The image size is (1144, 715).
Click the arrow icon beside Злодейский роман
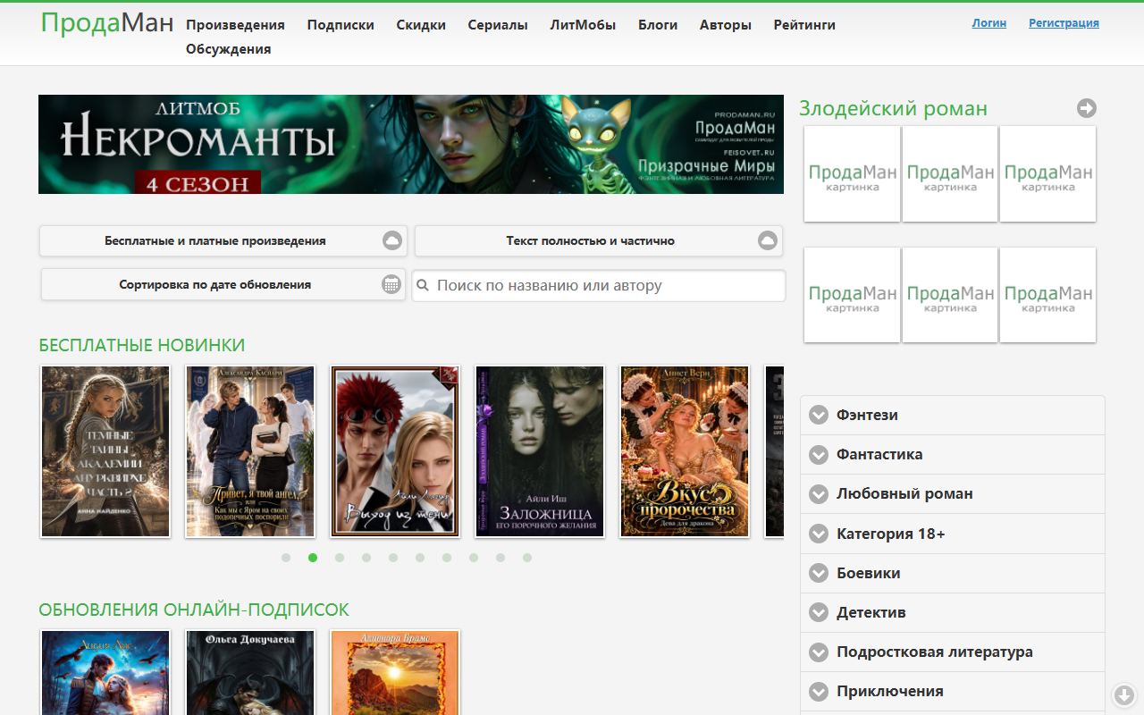tap(1087, 108)
